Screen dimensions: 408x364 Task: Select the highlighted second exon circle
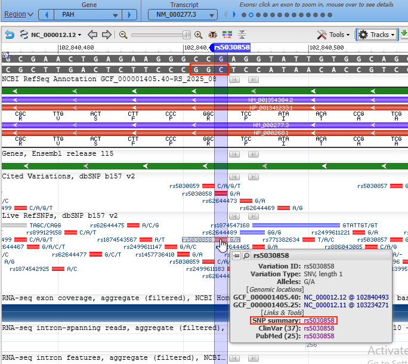[x=251, y=15]
